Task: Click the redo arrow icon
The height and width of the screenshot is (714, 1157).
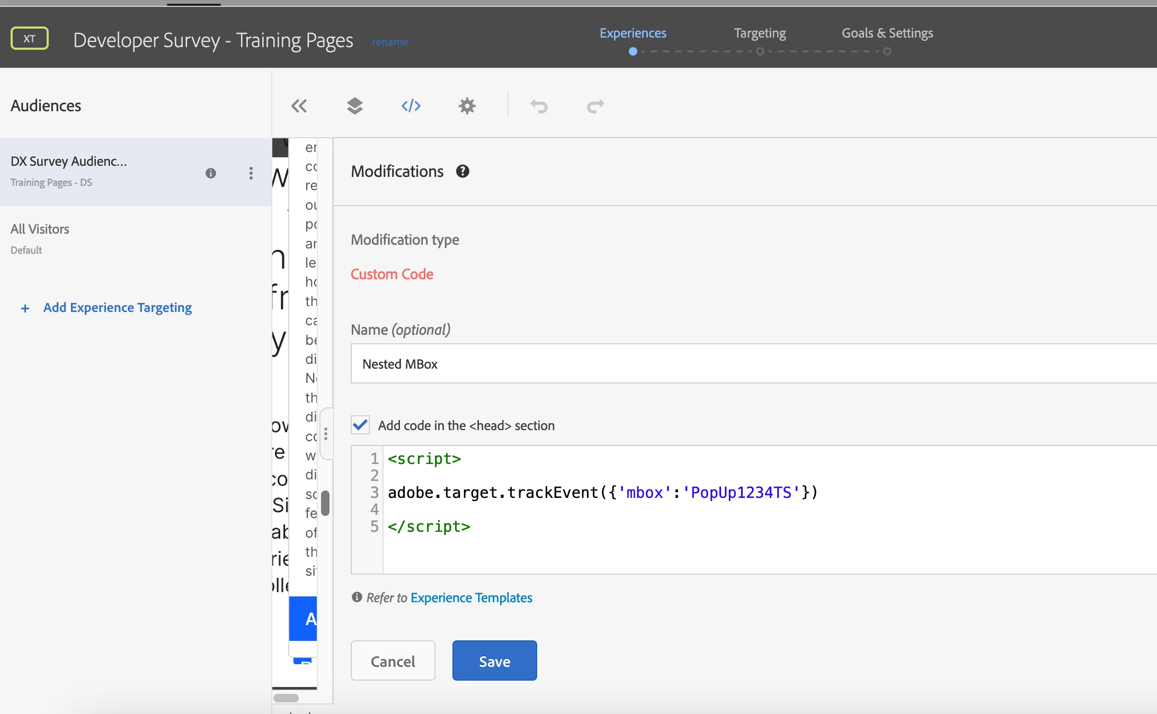Action: (x=595, y=106)
